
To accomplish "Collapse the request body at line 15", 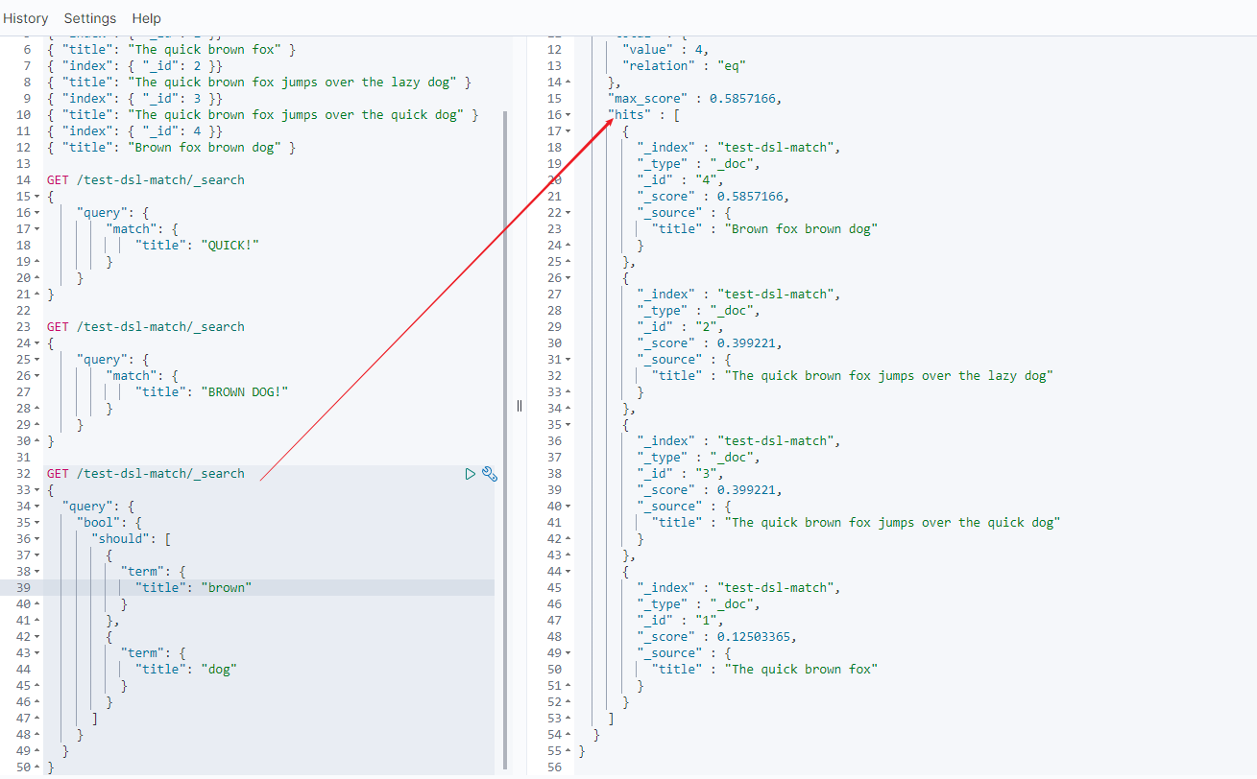I will 36,197.
